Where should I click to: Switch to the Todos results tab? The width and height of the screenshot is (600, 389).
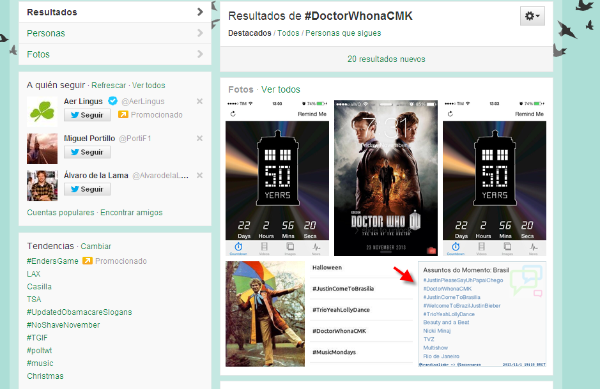(x=288, y=33)
